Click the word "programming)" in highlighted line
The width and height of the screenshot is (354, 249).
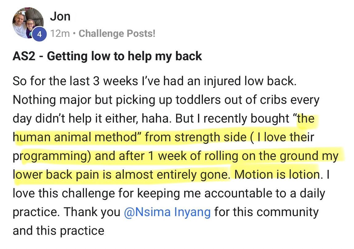click(52, 156)
